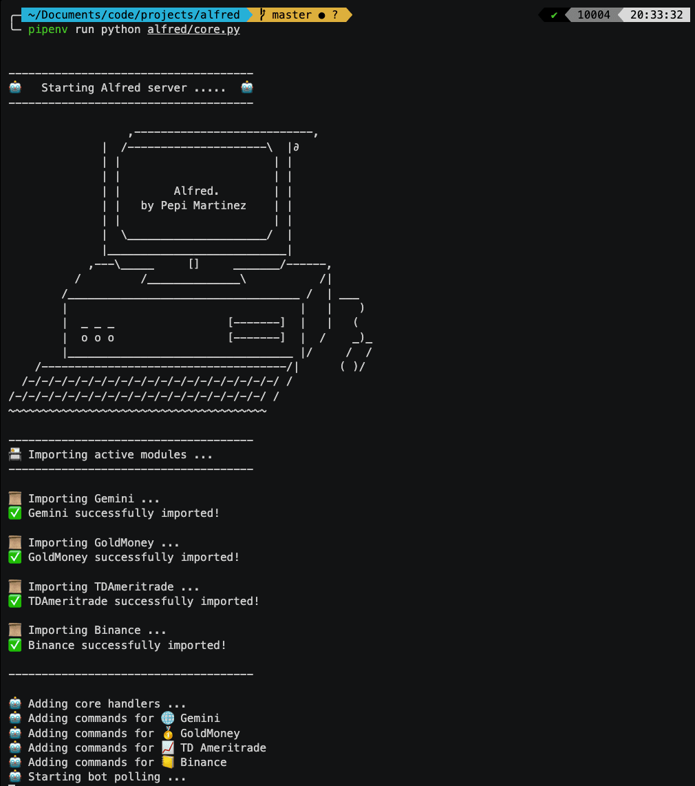Click the gold medal emoji before GoldMoney
The width and height of the screenshot is (695, 786).
tap(168, 734)
